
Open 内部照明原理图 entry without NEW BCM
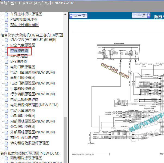(23, 116)
